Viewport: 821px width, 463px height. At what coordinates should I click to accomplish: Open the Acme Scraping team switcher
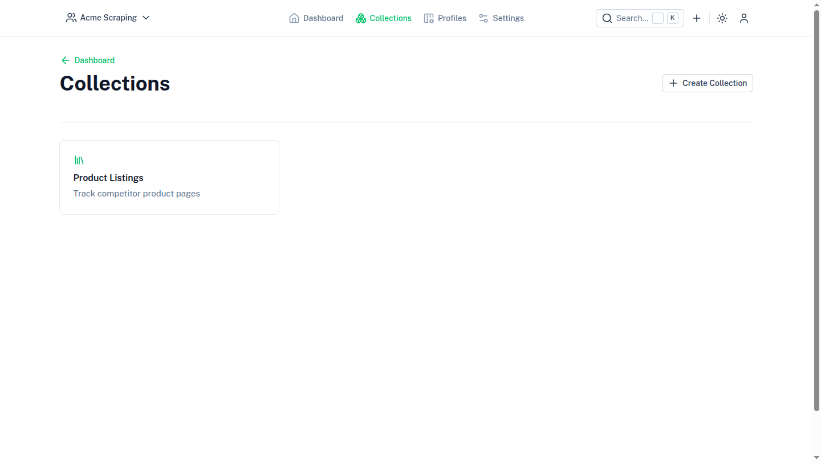tap(108, 18)
